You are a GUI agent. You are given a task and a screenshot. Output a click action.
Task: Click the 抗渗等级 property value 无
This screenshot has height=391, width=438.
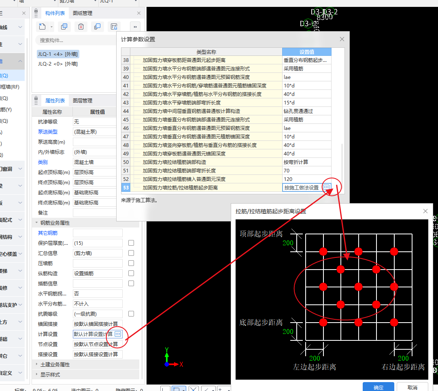94,121
